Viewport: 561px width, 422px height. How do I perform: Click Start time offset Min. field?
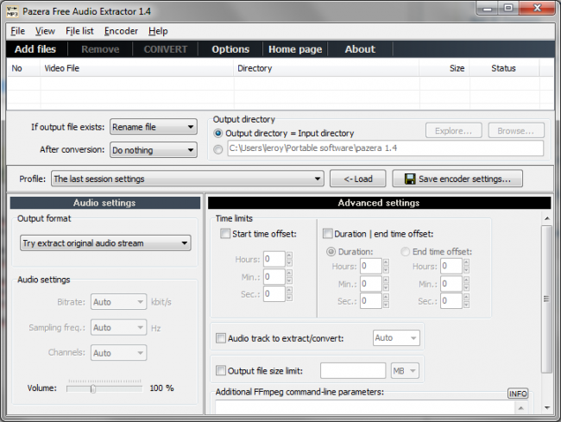tap(274, 277)
